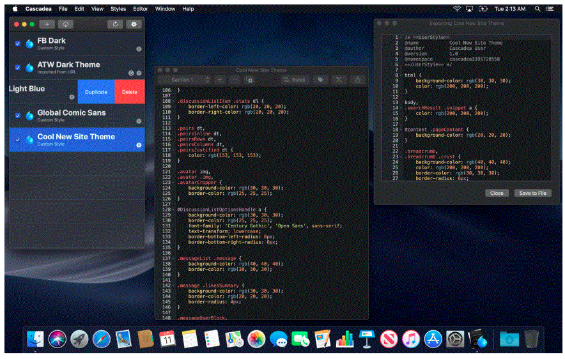Image resolution: width=565 pixels, height=359 pixels.
Task: Click Save to File in export window
Action: click(532, 193)
